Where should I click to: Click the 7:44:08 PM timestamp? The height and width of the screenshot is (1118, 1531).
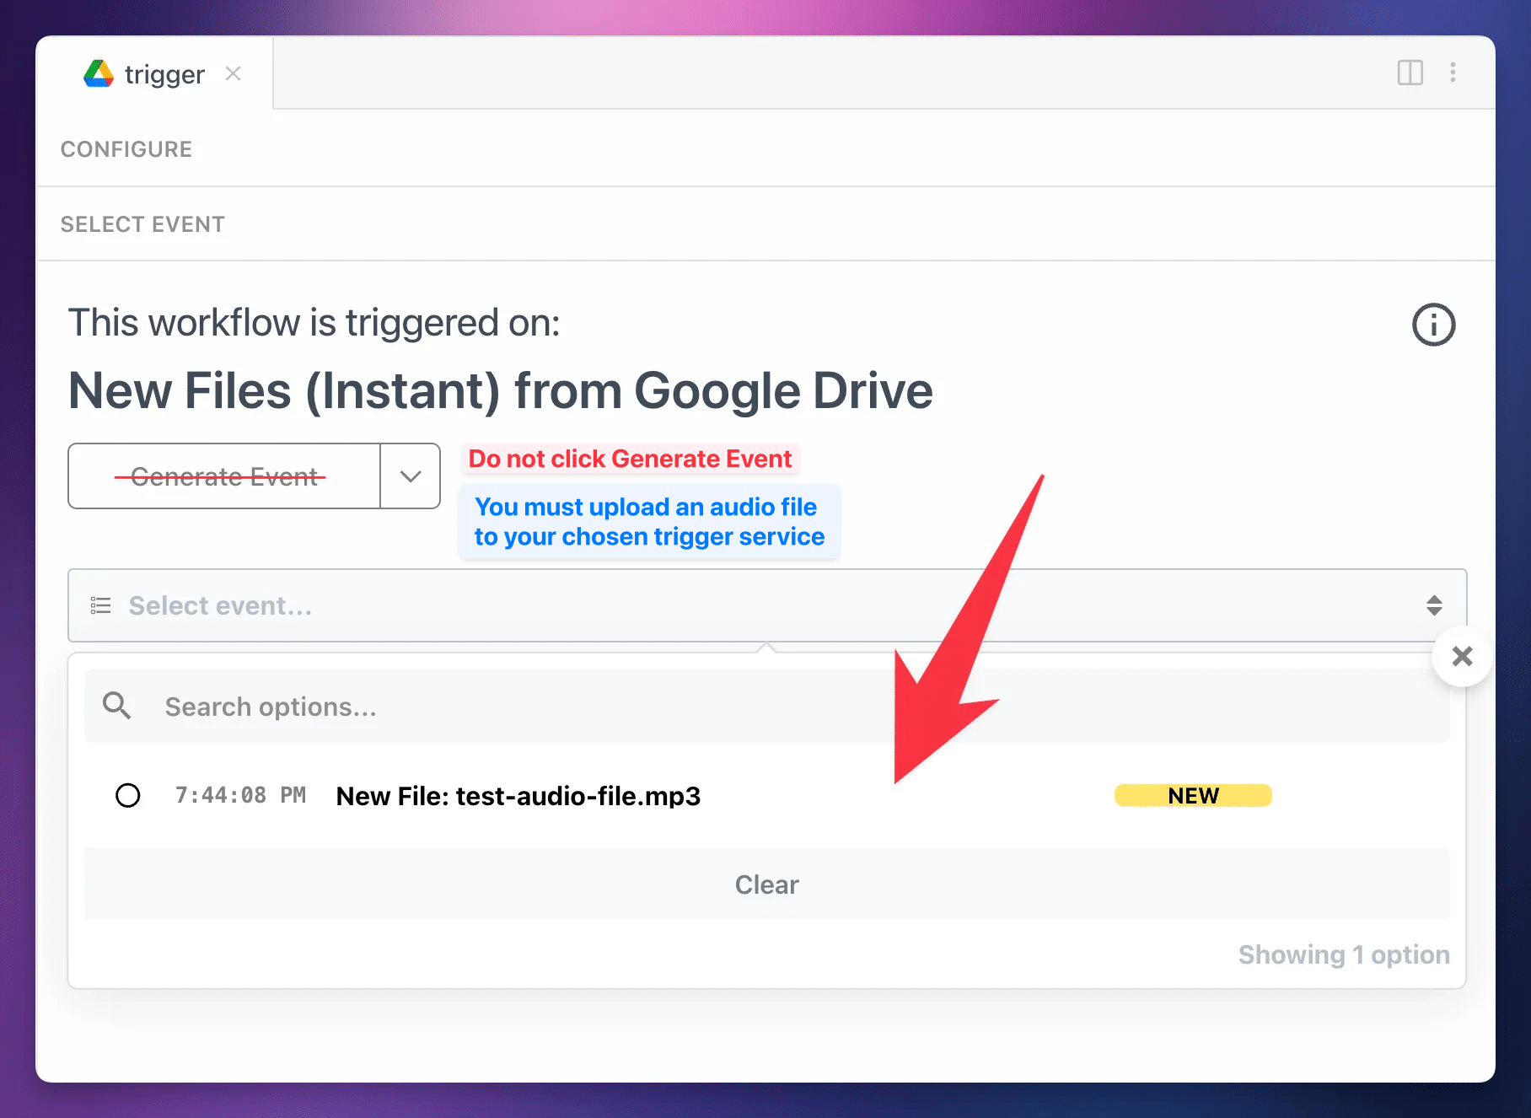[x=240, y=795]
